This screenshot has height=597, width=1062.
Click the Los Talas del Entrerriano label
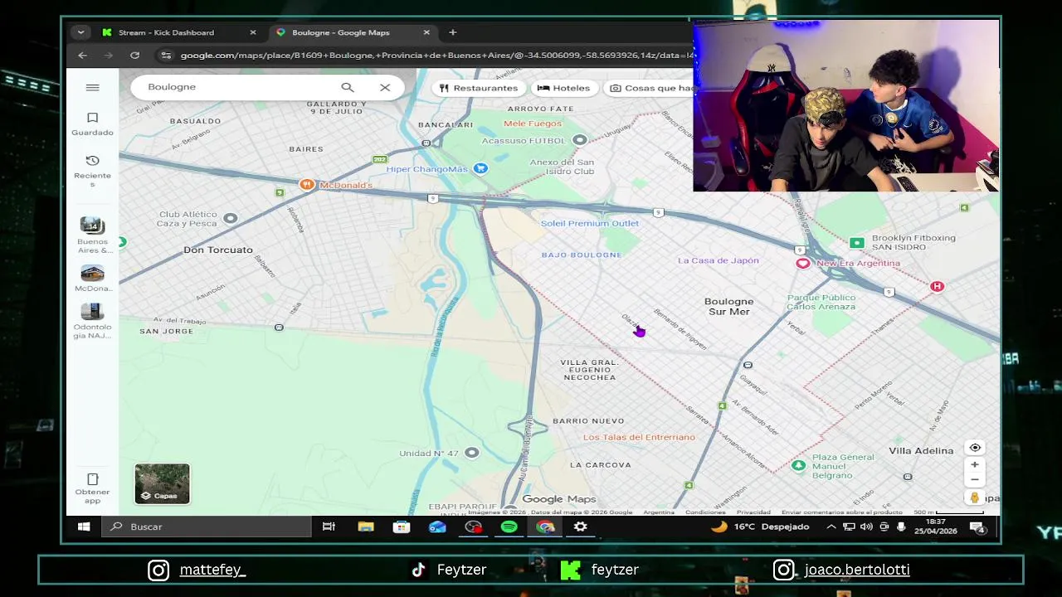[x=639, y=437]
